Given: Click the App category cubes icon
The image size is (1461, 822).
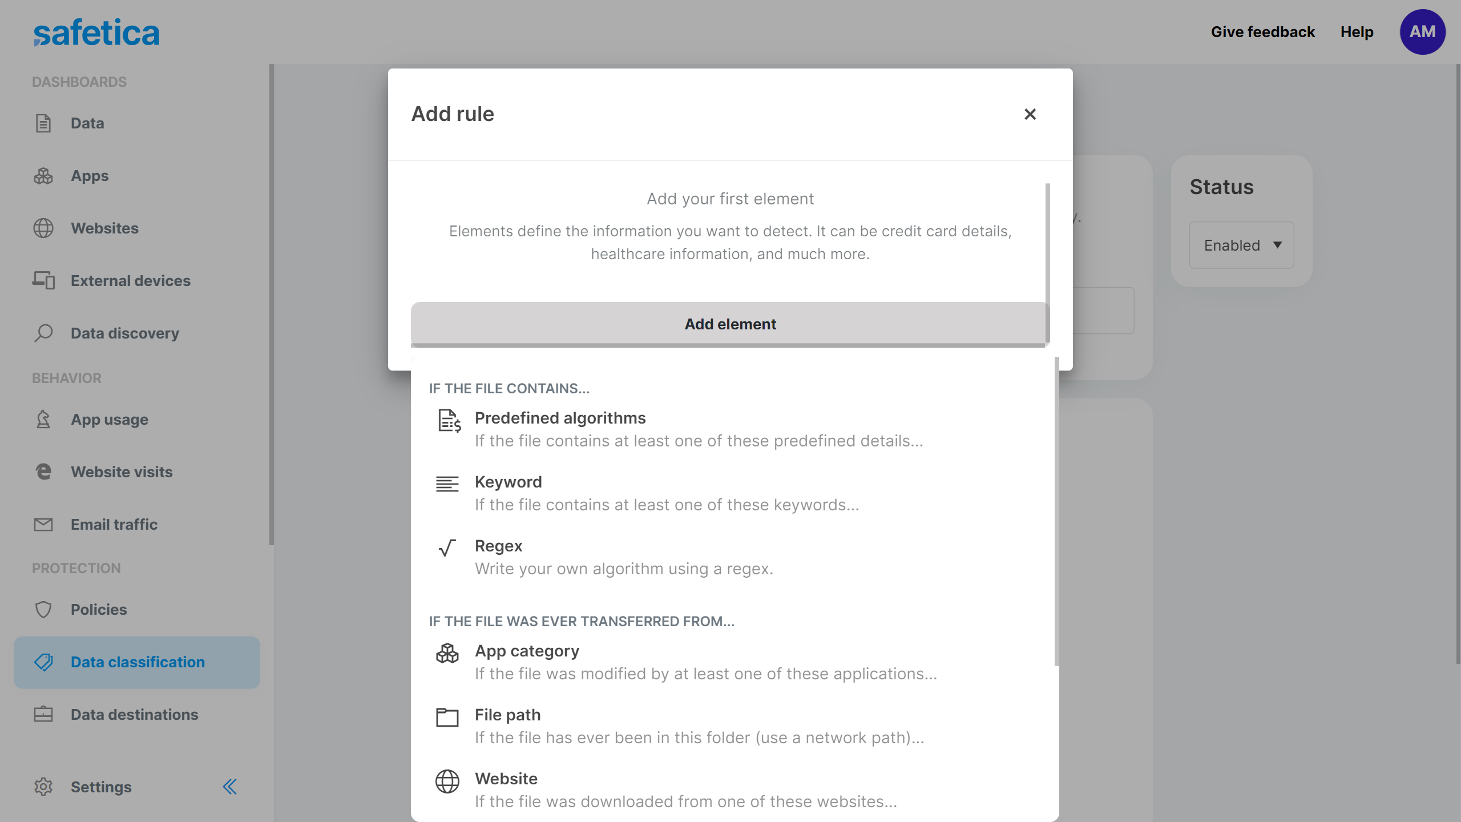Looking at the screenshot, I should [x=447, y=653].
